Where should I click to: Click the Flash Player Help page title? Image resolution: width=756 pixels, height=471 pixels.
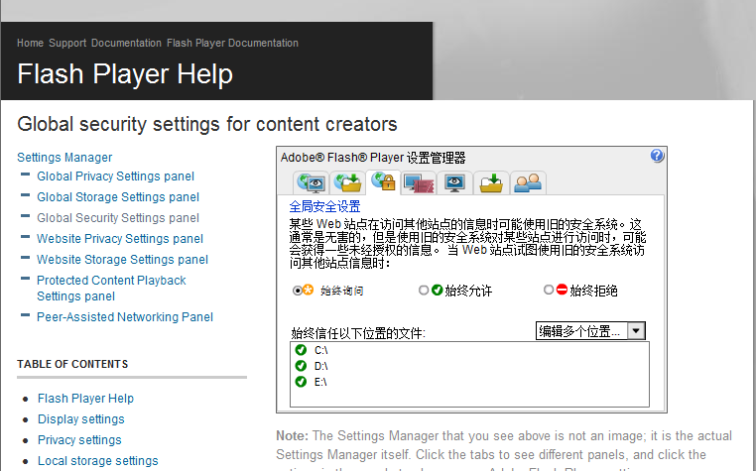(125, 73)
